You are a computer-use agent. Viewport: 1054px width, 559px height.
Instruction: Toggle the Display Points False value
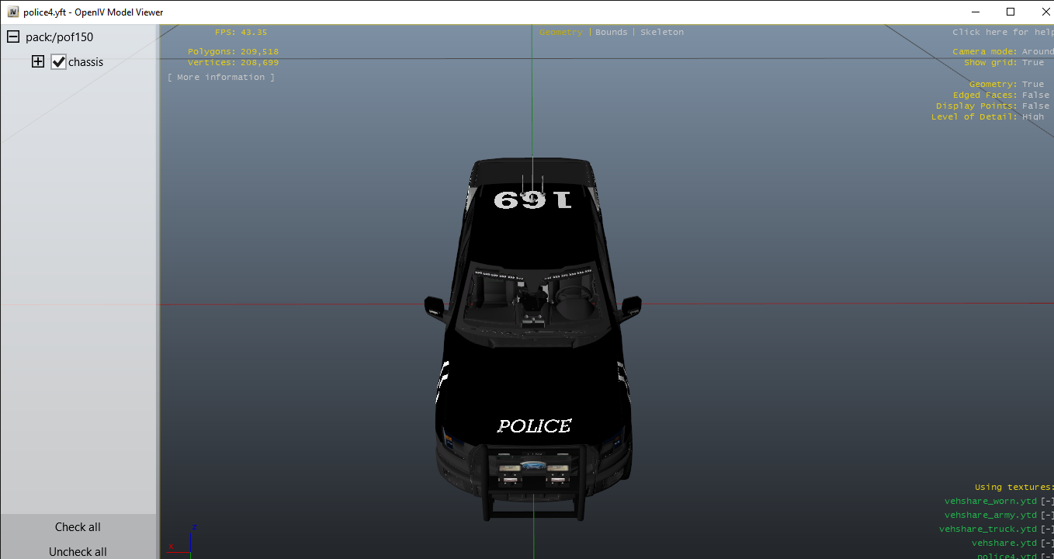pyautogui.click(x=1035, y=106)
